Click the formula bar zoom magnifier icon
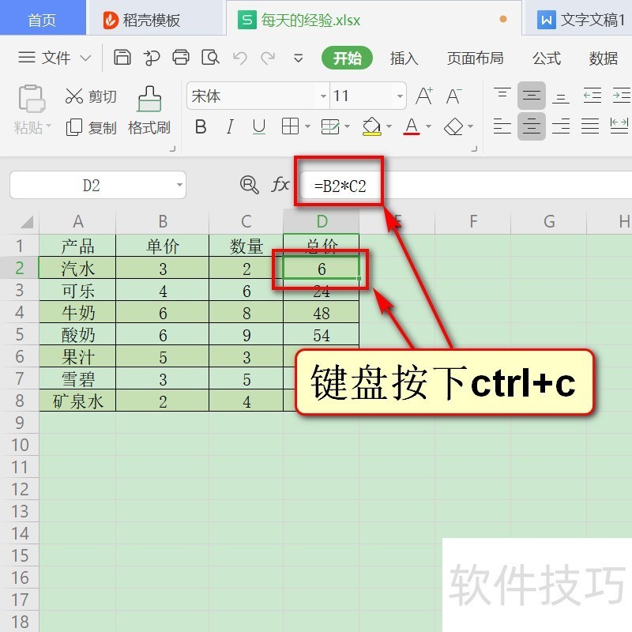 point(249,185)
